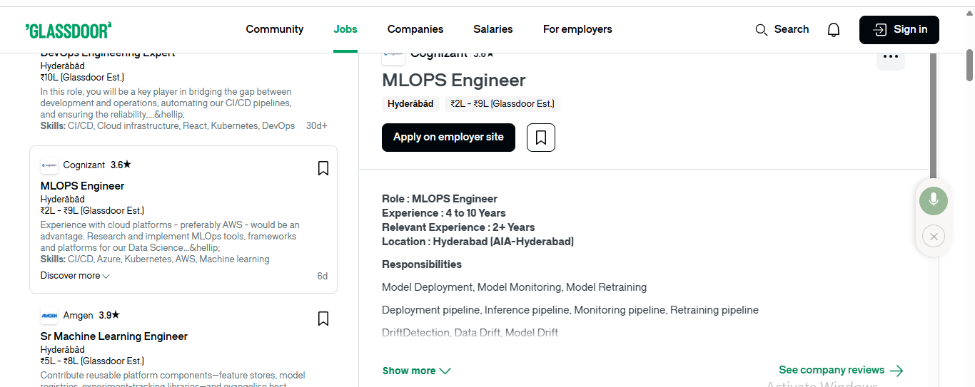Viewport: 975px width, 387px height.
Task: Open the Companies menu item
Action: coord(415,29)
